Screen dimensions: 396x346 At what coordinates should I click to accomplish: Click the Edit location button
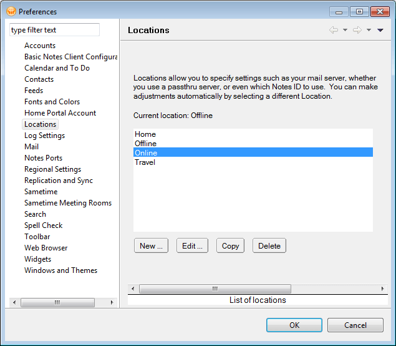click(x=192, y=245)
